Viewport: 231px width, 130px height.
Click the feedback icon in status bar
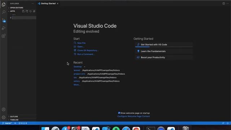223,123
